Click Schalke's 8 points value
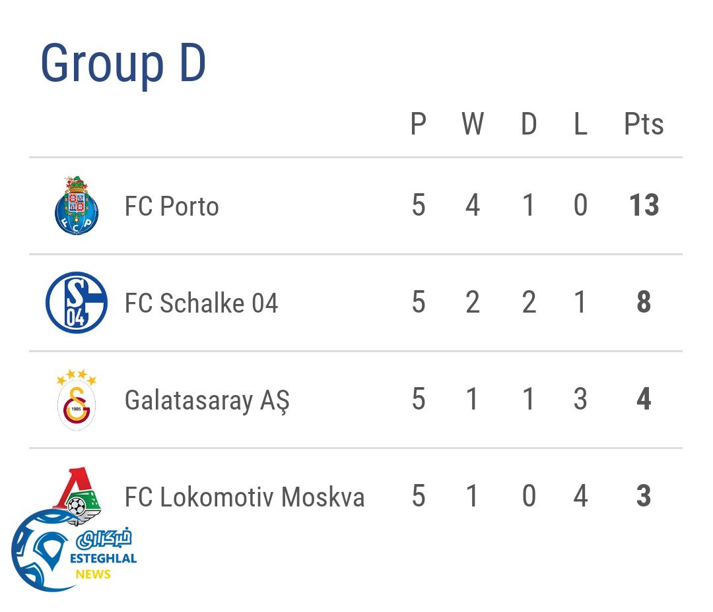Screen dimensions: 713x612 pyautogui.click(x=644, y=303)
